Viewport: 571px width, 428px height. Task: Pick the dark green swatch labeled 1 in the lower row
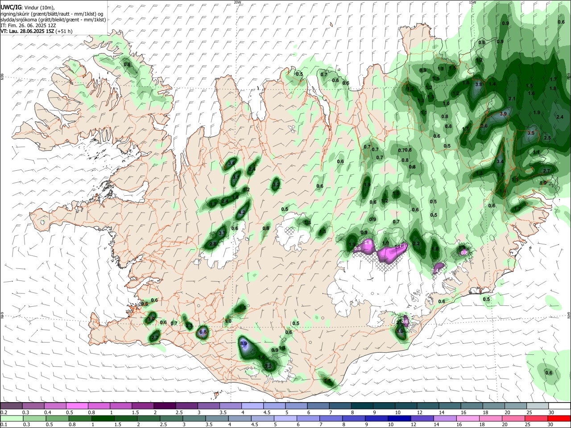[x=103, y=418]
